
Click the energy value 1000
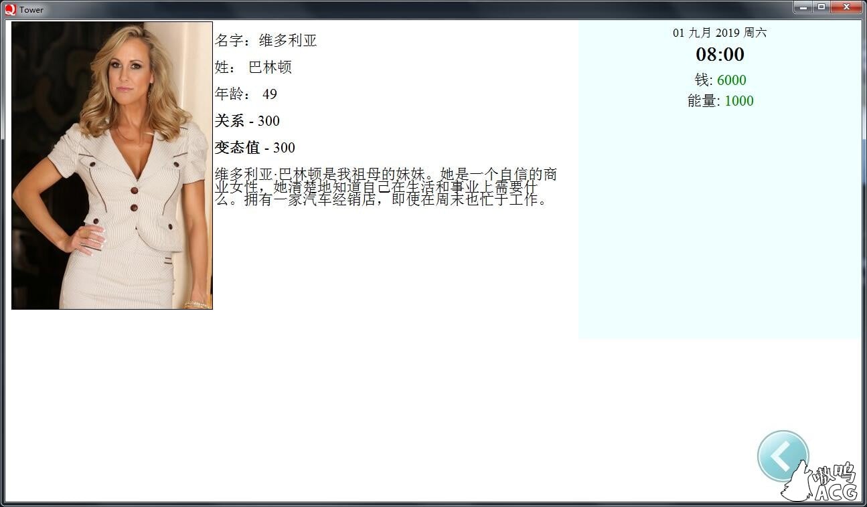click(x=740, y=101)
